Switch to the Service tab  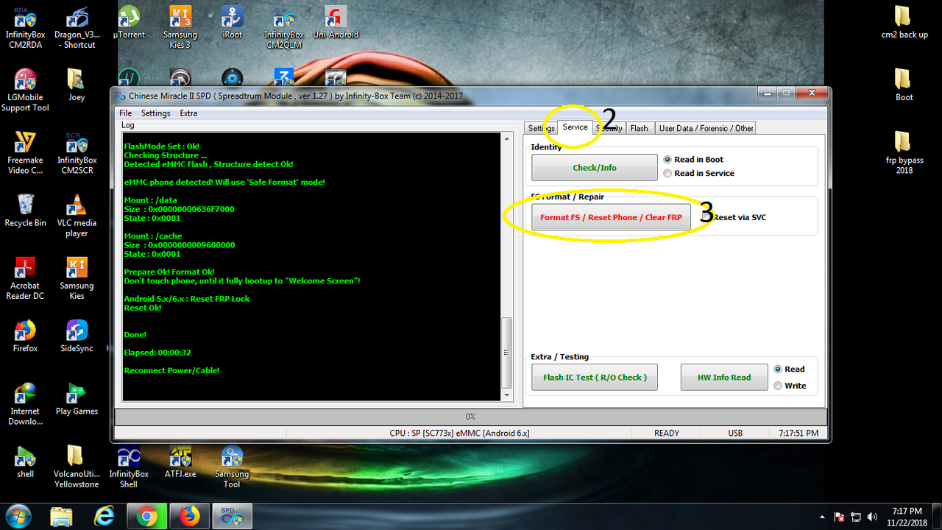(576, 127)
